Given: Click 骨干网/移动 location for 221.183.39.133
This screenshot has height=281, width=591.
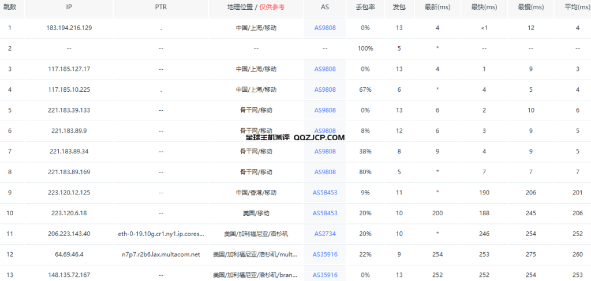Looking at the screenshot, I should [256, 110].
